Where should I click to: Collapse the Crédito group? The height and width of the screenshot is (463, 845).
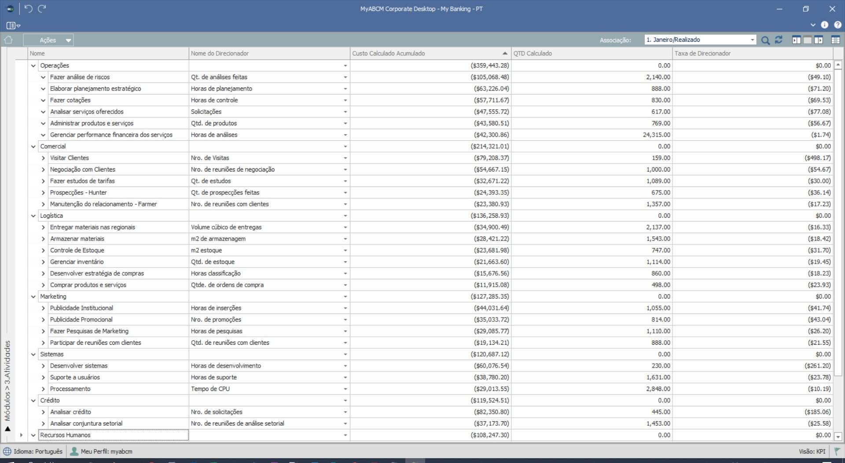pos(33,401)
